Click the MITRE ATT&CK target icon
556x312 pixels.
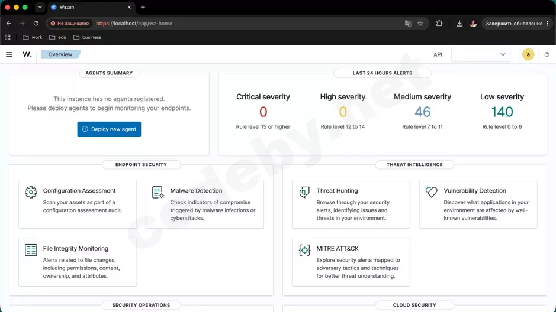304,250
